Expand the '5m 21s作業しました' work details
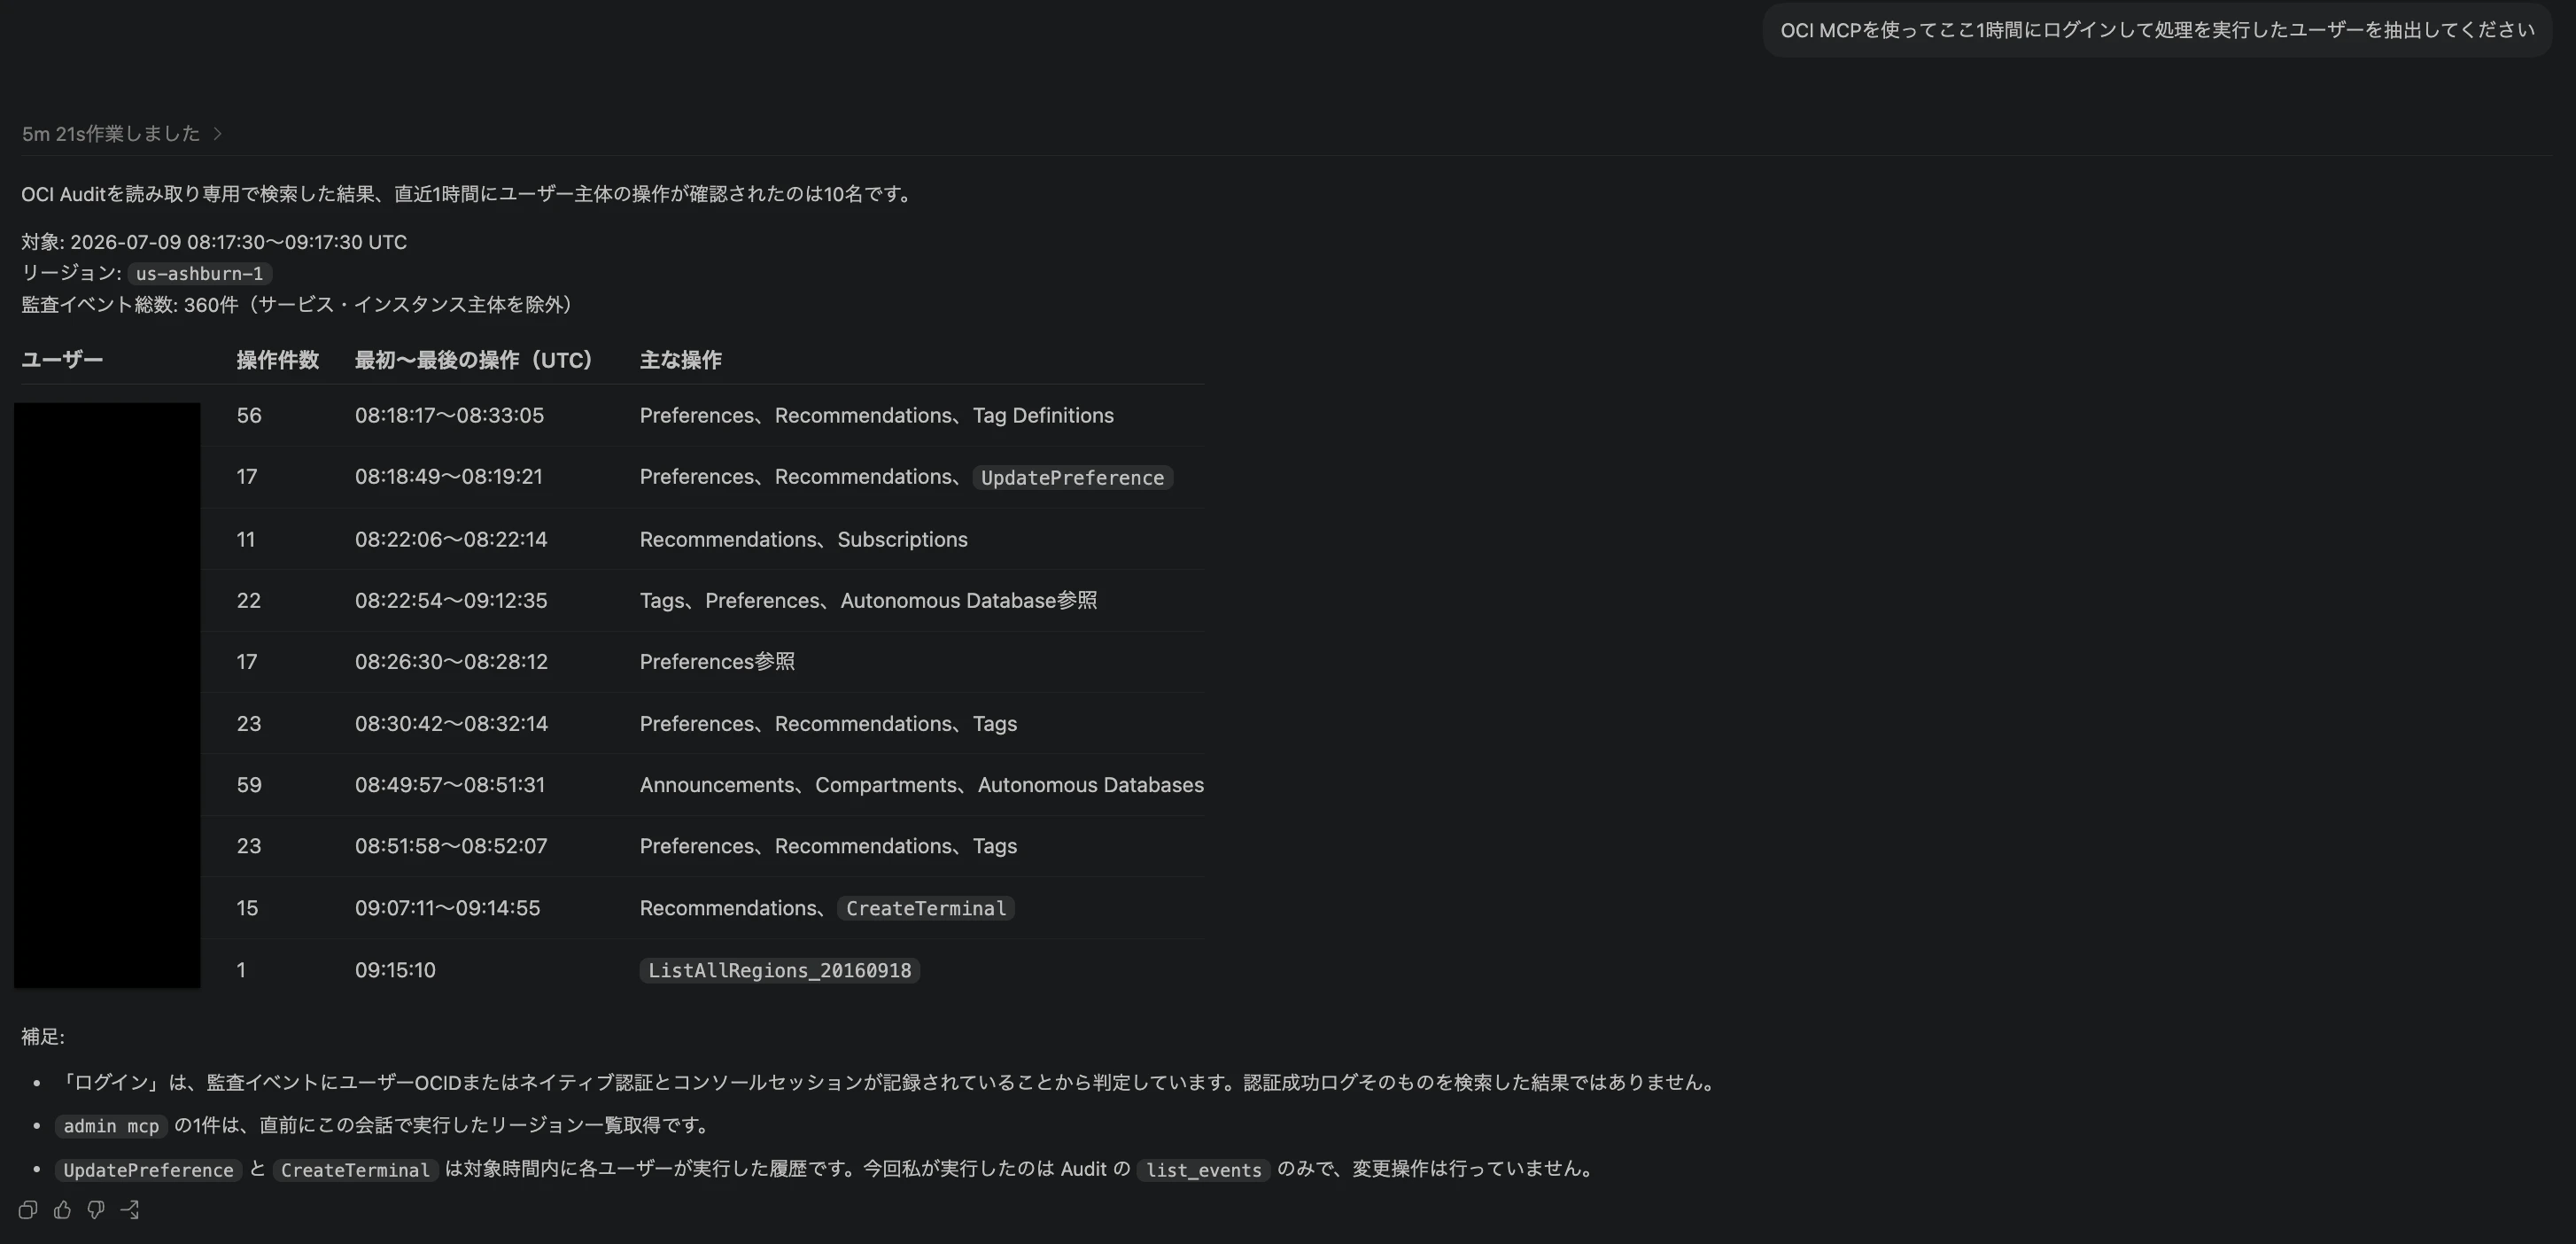The image size is (2576, 1244). [122, 134]
